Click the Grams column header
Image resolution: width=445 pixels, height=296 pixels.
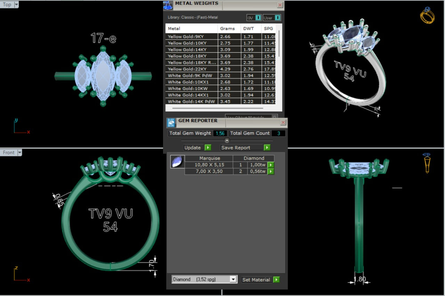coord(229,29)
